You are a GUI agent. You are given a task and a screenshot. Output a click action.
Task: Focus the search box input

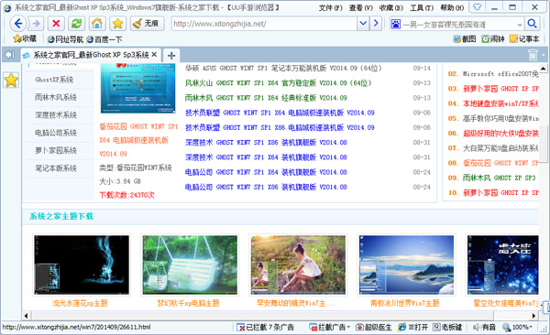pyautogui.click(x=459, y=25)
